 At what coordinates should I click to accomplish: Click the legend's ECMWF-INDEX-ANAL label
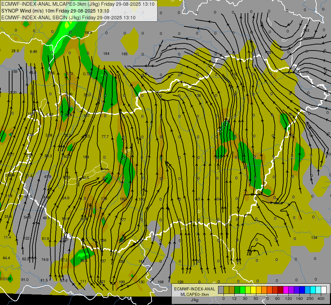194,289
